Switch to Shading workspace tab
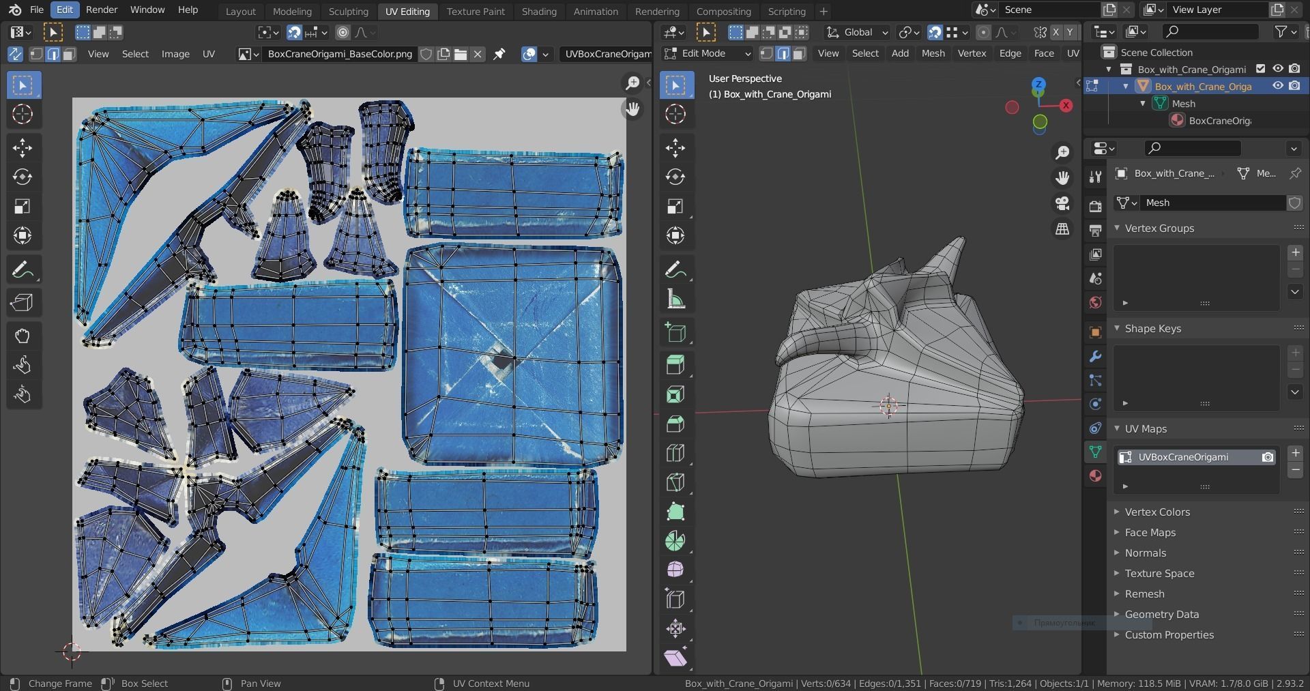 click(x=539, y=12)
